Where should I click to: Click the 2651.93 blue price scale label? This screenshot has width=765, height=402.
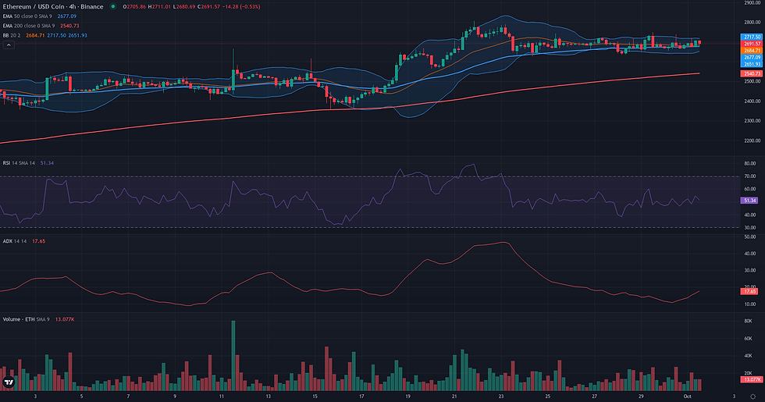752,64
